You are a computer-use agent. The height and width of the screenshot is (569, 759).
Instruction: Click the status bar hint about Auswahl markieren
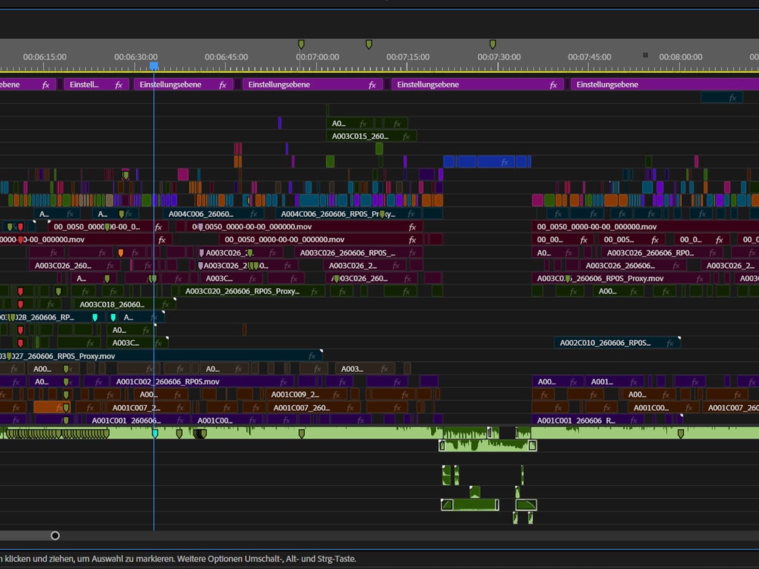point(178,559)
